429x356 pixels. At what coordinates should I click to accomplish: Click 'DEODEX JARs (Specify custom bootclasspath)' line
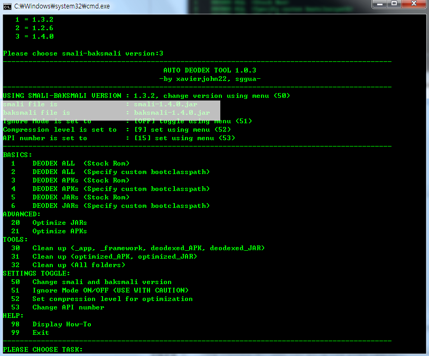(x=120, y=206)
